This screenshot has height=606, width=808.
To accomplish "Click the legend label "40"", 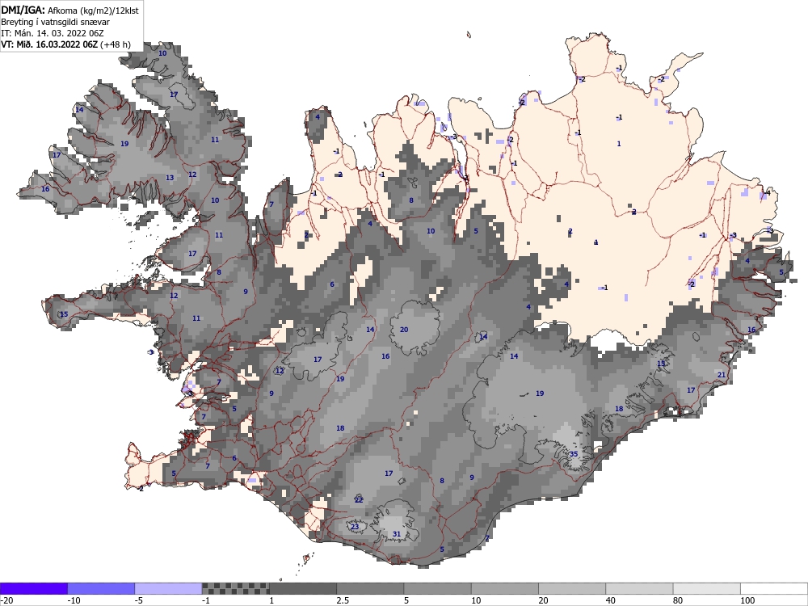I will coord(611,600).
